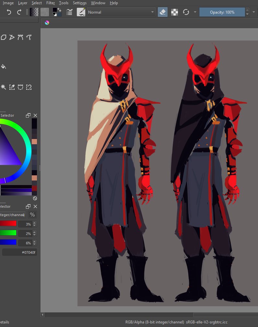The image size is (258, 327).
Task: Undo the last action
Action: click(x=9, y=12)
